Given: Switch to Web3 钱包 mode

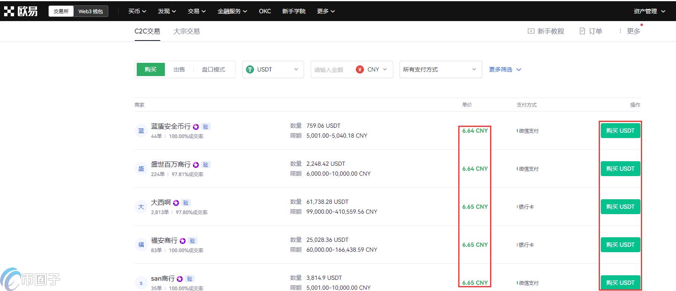Looking at the screenshot, I should point(90,11).
